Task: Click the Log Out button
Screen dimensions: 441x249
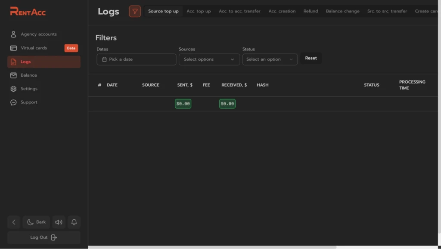Action: point(44,237)
